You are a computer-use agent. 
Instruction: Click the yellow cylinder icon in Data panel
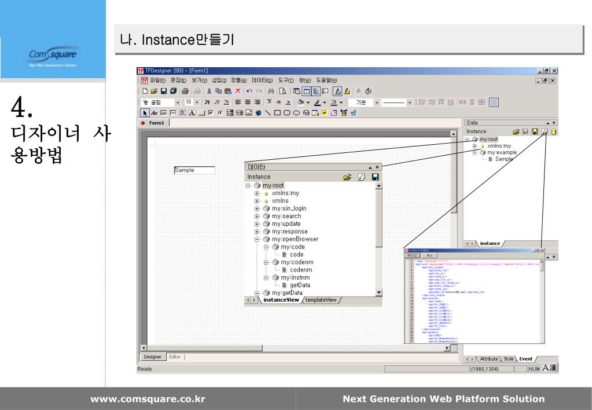click(554, 131)
